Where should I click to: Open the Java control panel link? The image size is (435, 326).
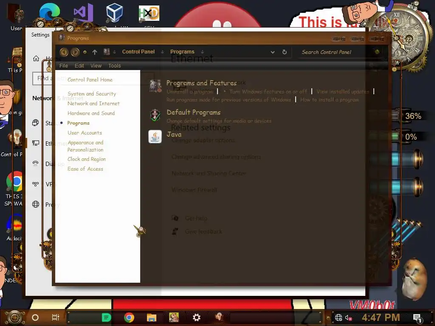174,135
